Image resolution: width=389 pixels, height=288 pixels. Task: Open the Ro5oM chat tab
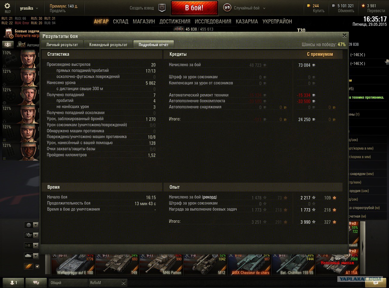(108, 283)
